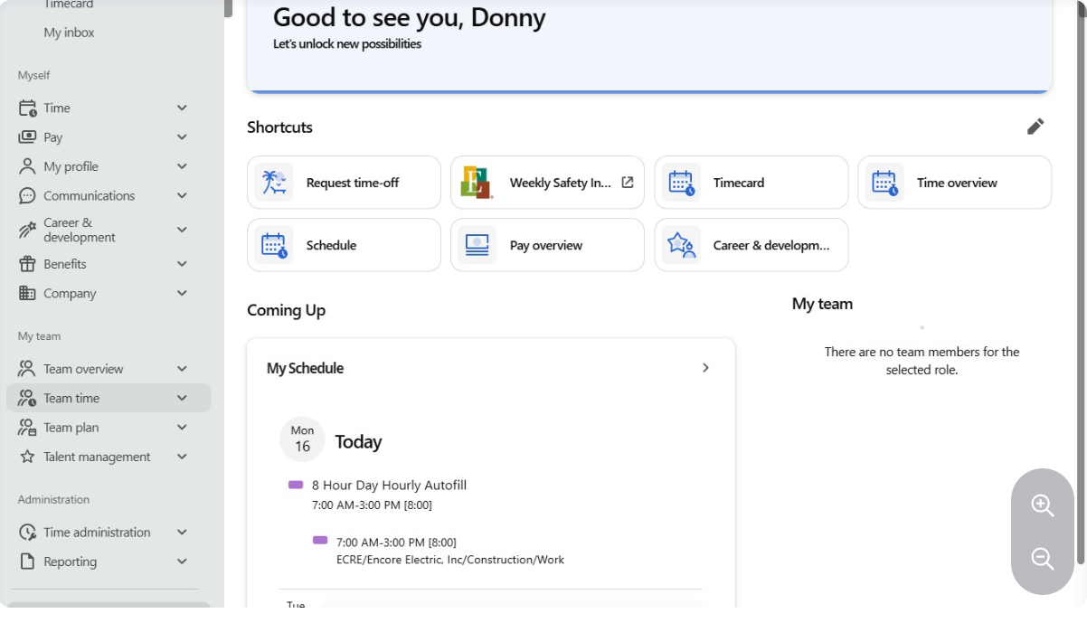Open the Timecard shortcut
1087x632 pixels.
pyautogui.click(x=751, y=183)
